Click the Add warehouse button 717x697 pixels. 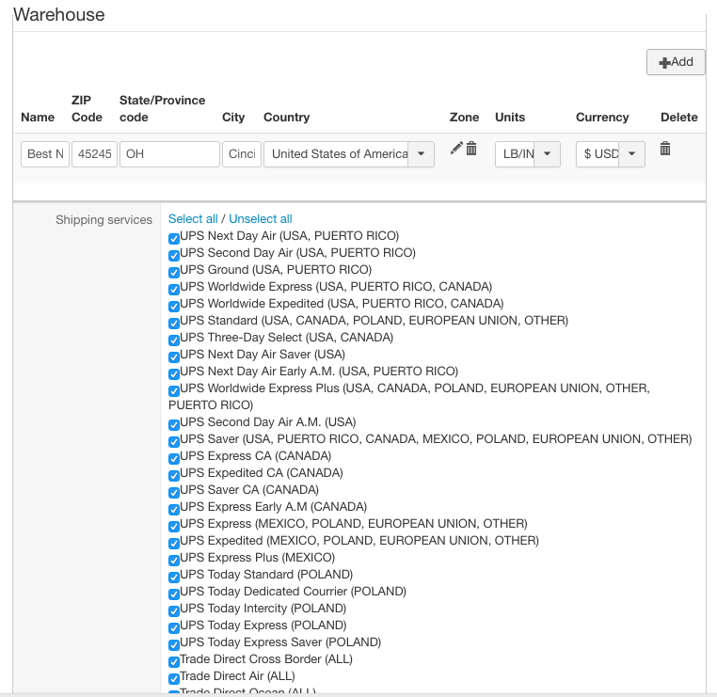point(676,62)
